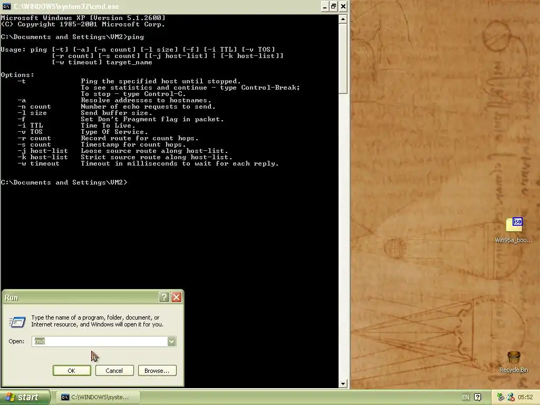
Task: Open the Browse... file picker
Action: pyautogui.click(x=157, y=371)
